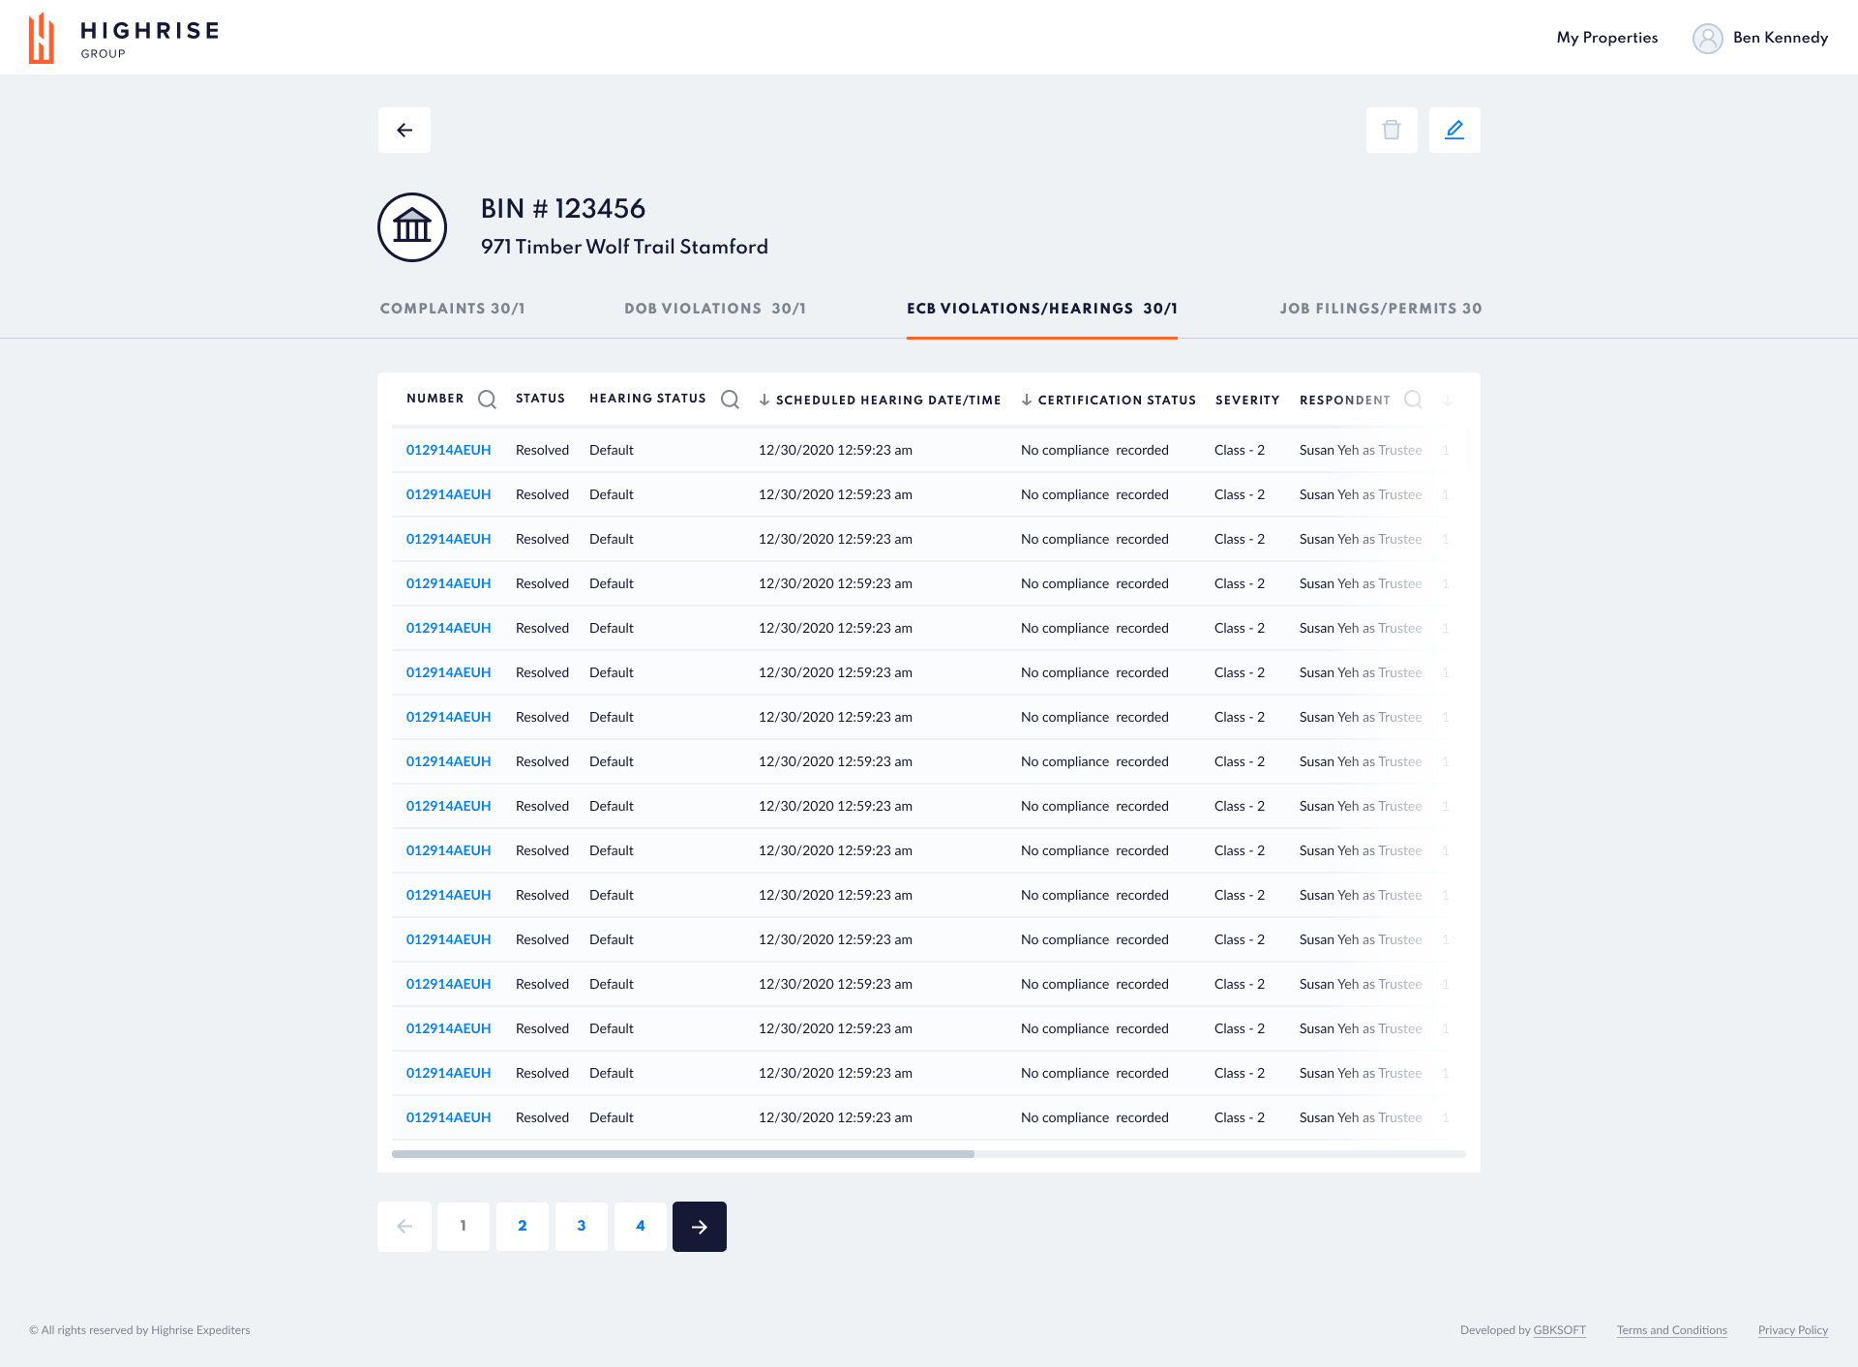
Task: Open the Terms and Conditions footer link
Action: pyautogui.click(x=1671, y=1330)
